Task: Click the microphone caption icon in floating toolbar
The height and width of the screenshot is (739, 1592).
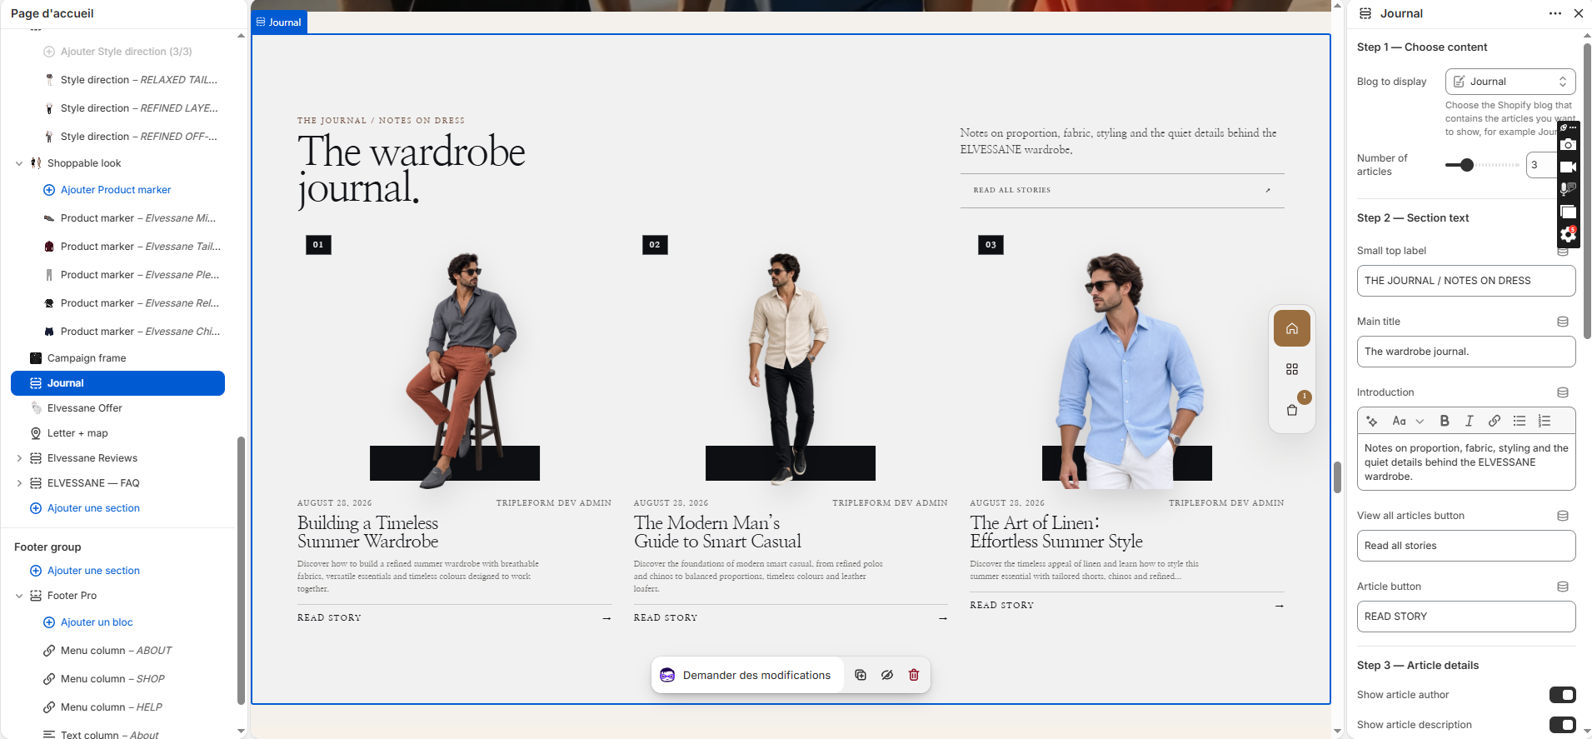Action: pyautogui.click(x=1568, y=189)
